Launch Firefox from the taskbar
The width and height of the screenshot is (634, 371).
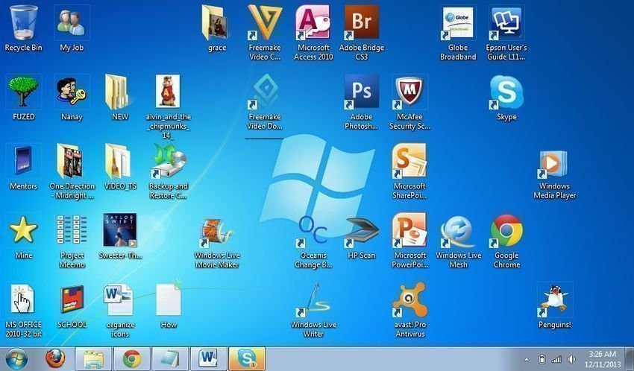tap(55, 359)
